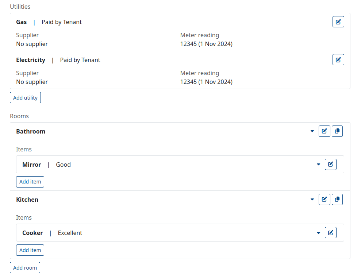The width and height of the screenshot is (361, 278).
Task: Edit the Electricity utility entry
Action: point(338,60)
